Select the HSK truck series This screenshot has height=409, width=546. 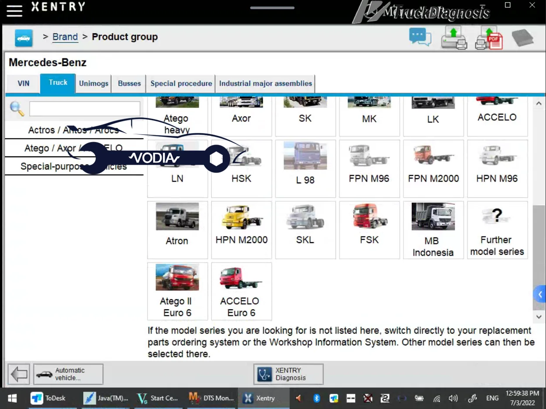(241, 169)
